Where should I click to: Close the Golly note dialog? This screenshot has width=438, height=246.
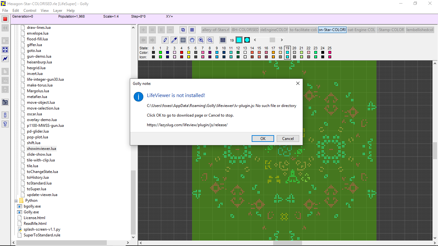tap(298, 83)
